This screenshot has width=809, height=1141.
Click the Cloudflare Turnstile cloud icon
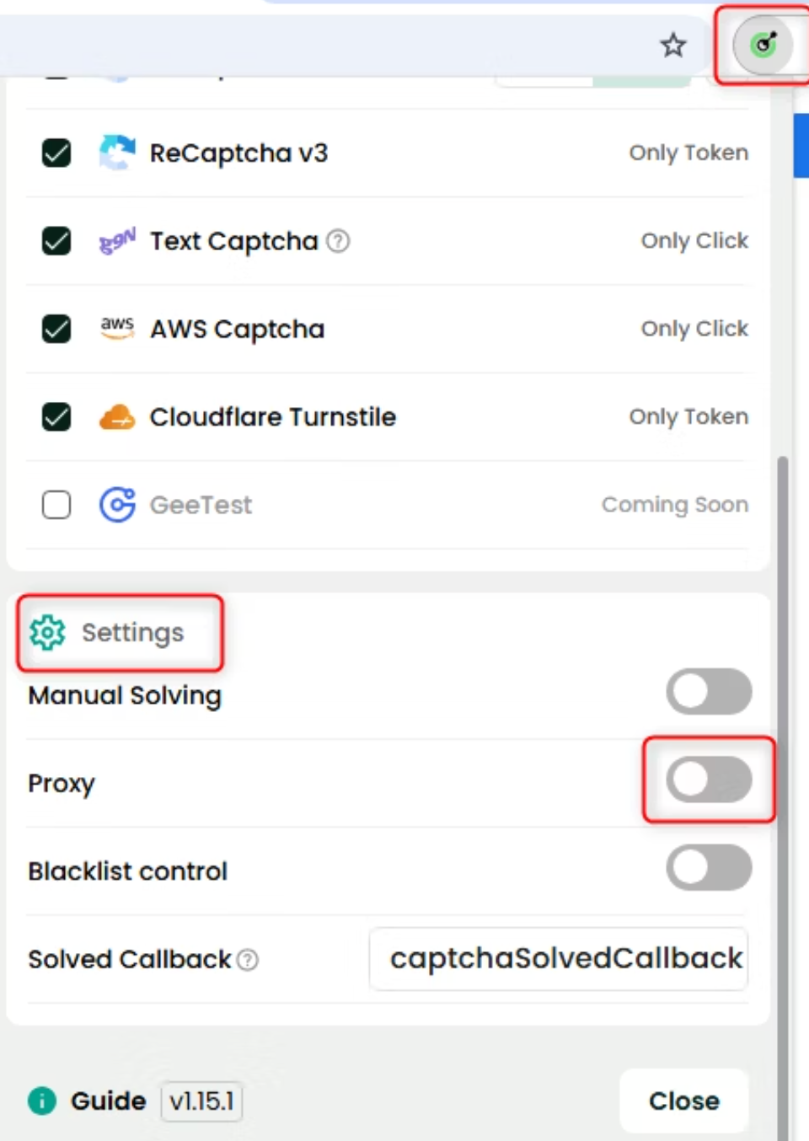[117, 417]
